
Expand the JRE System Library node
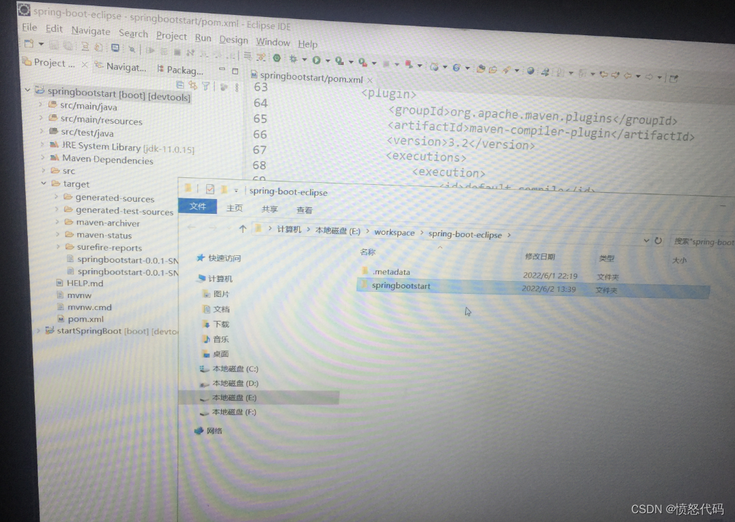[42, 144]
